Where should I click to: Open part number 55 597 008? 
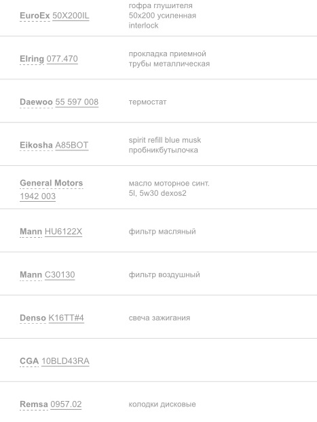pos(77,102)
